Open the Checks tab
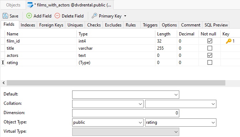Image resolution: width=240 pixels, height=137 pixels. (x=94, y=25)
